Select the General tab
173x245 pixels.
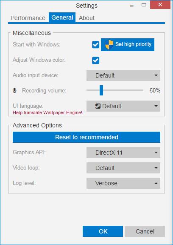tap(62, 17)
